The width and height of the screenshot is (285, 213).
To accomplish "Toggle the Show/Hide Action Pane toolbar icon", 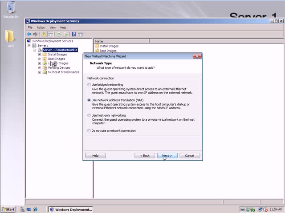I will tap(80, 34).
